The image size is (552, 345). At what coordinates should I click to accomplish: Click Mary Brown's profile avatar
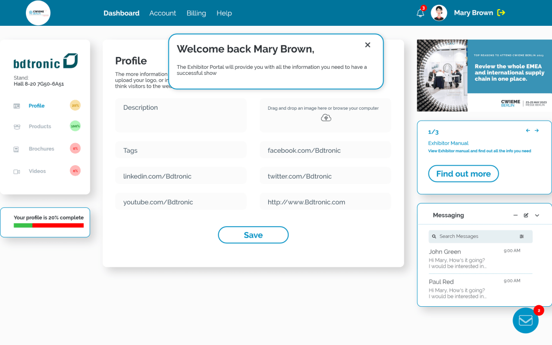[x=439, y=13]
